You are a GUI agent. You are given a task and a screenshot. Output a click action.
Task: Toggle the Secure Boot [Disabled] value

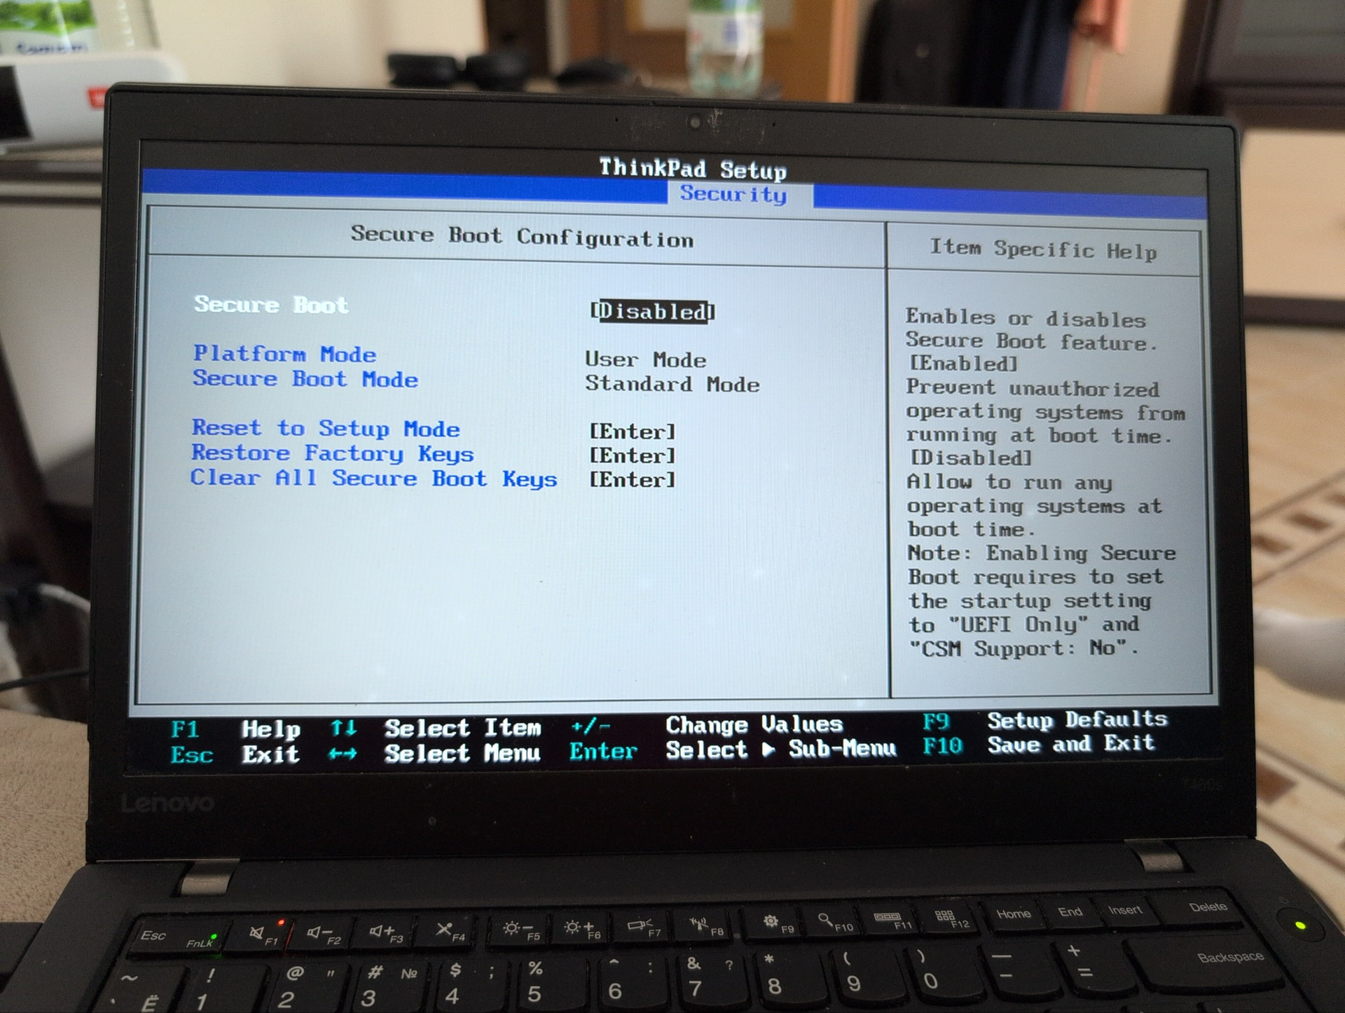652,311
